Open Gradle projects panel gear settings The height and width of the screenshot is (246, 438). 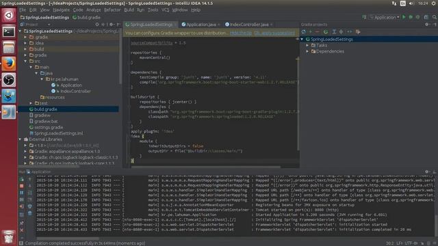[x=427, y=25]
